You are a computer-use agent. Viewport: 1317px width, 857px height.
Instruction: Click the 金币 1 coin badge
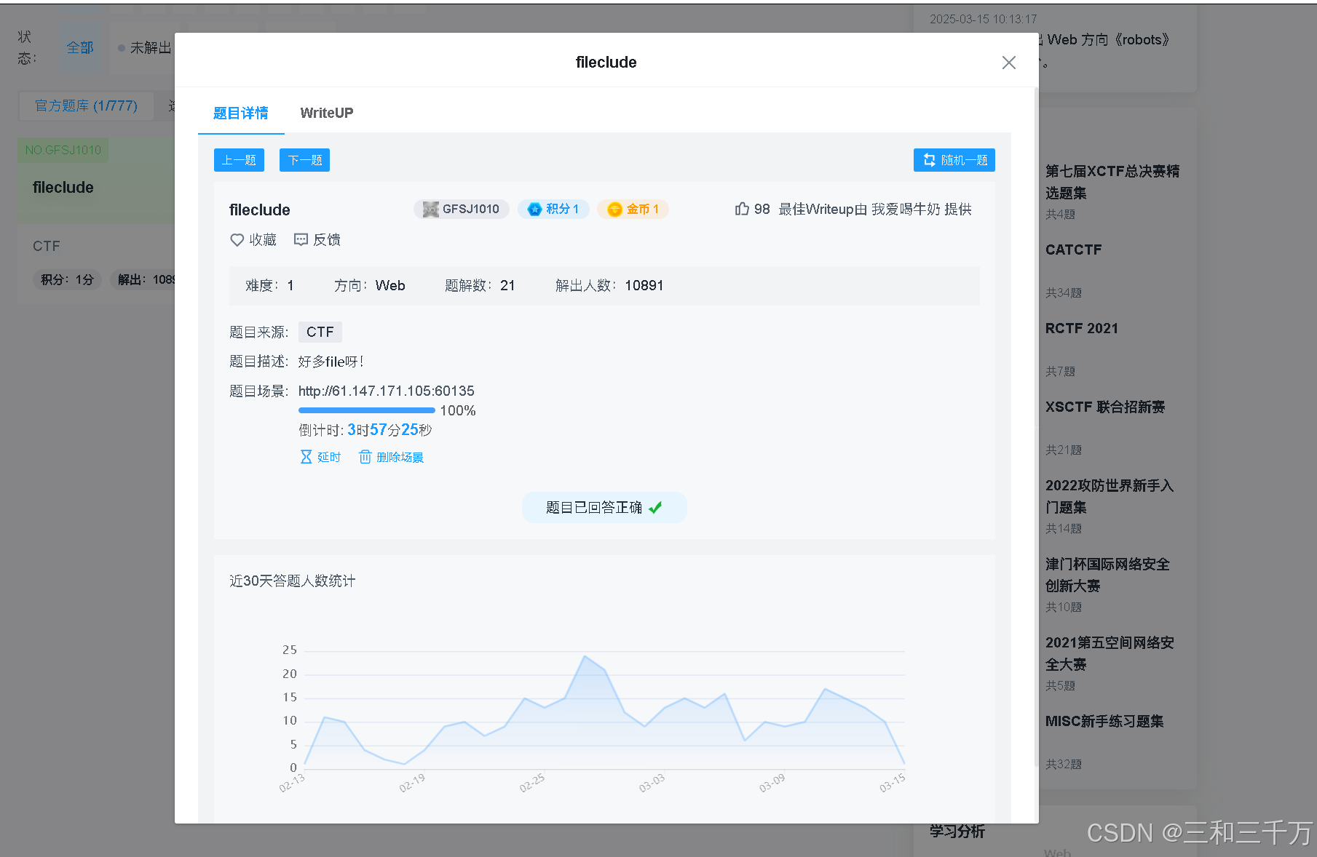633,209
